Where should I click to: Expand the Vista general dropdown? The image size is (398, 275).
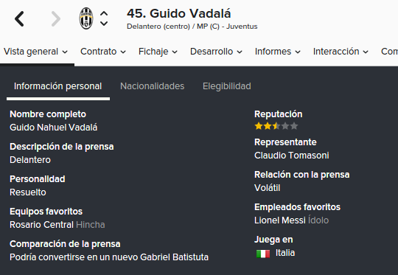coord(36,52)
